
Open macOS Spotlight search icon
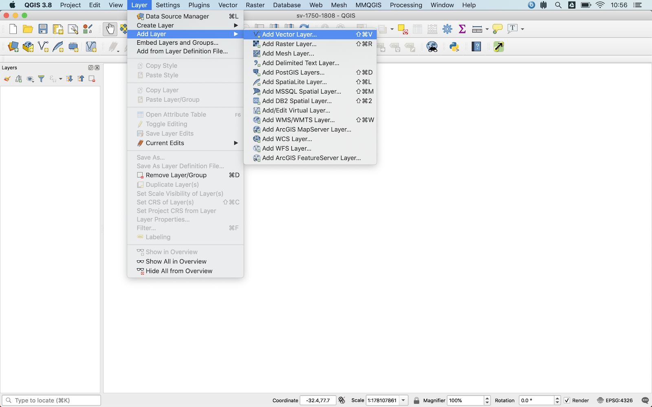(x=558, y=5)
